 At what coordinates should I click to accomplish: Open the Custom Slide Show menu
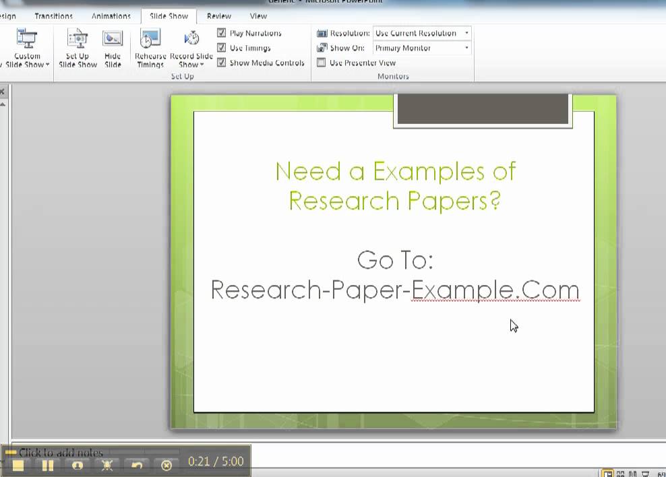pos(27,48)
